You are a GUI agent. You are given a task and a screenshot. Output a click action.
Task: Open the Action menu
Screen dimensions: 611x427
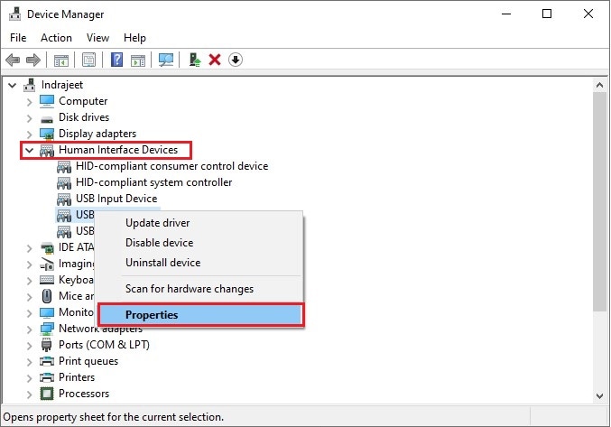coord(56,38)
